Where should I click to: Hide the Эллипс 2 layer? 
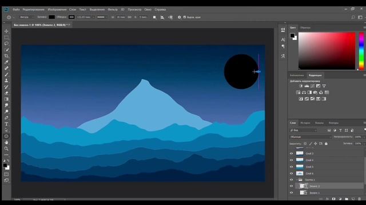291,186
